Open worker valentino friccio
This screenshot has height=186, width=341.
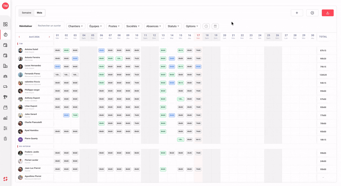coord(32,82)
